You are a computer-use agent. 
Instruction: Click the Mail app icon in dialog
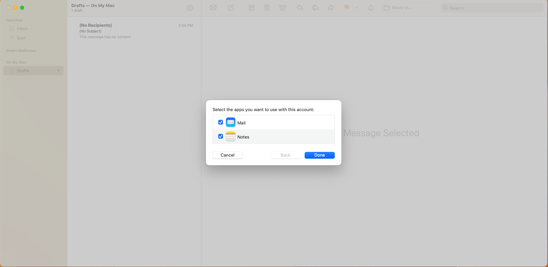tap(231, 122)
